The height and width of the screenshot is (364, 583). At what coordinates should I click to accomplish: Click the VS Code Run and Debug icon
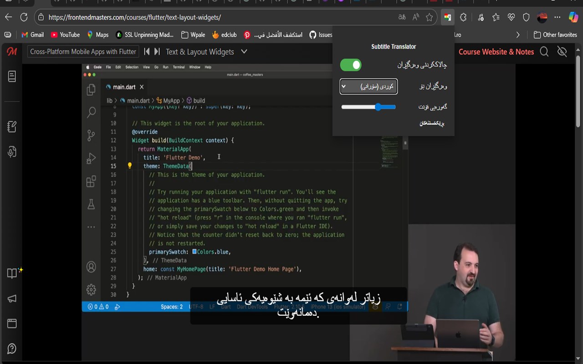[91, 158]
